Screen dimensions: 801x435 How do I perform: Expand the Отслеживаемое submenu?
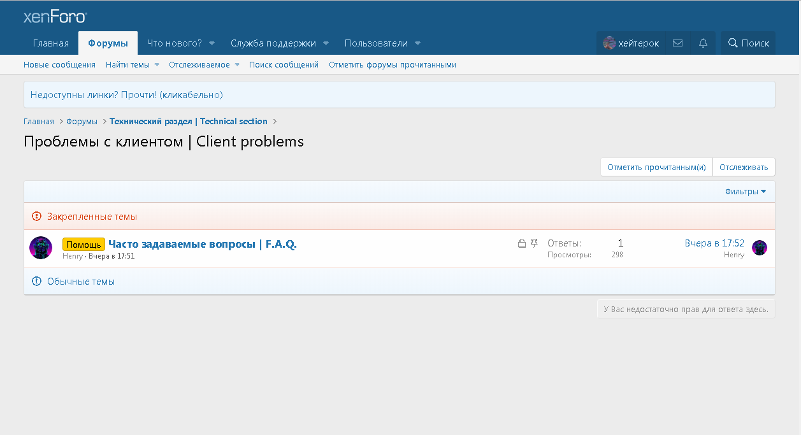(x=237, y=65)
